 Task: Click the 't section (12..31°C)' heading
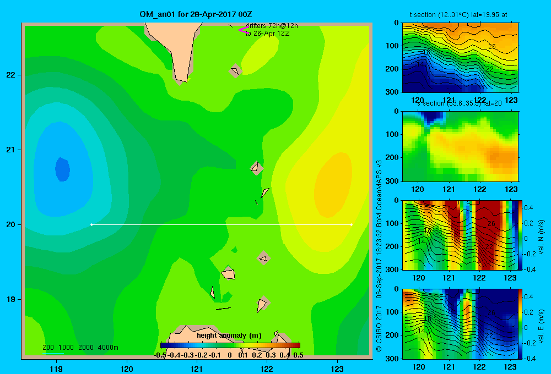tap(439, 15)
